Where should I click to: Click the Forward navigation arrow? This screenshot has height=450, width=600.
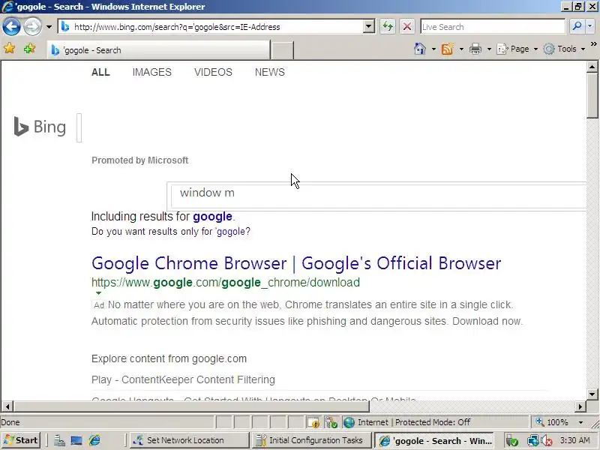coord(32,27)
